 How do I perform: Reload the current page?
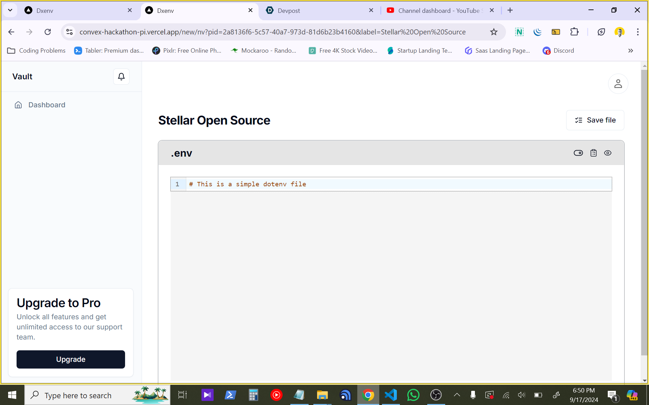click(48, 32)
